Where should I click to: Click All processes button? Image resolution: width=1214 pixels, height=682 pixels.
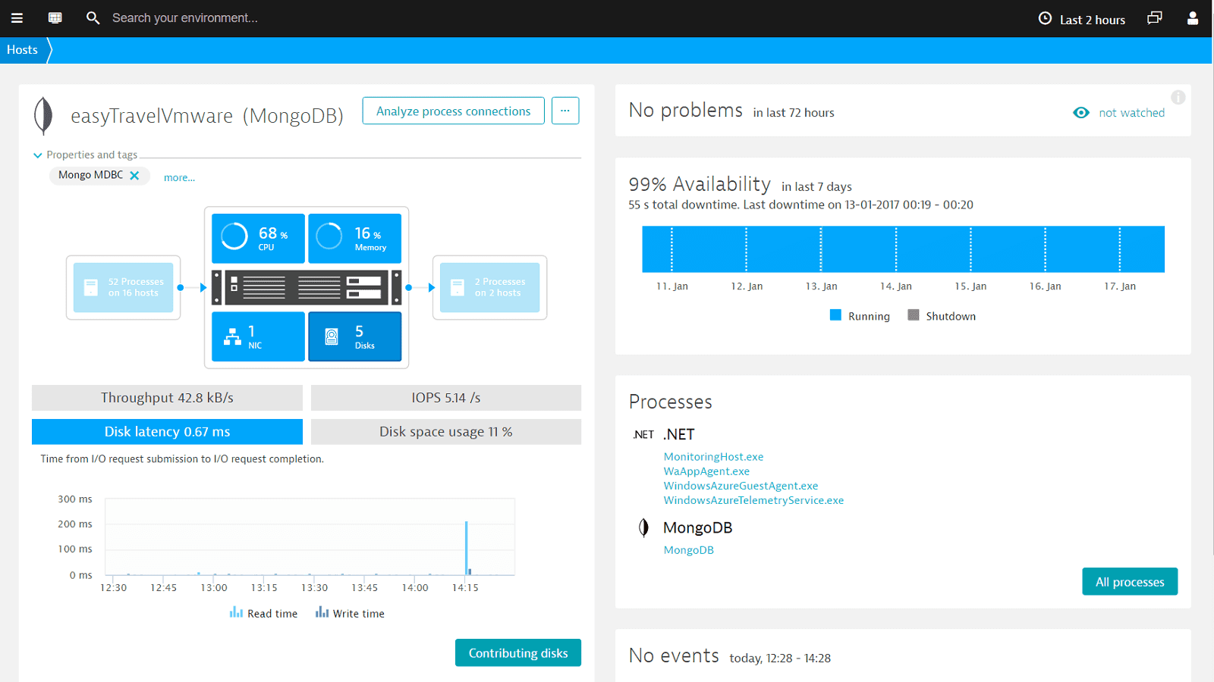(1130, 582)
